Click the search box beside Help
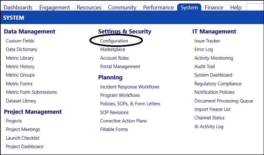 (x=255, y=7)
